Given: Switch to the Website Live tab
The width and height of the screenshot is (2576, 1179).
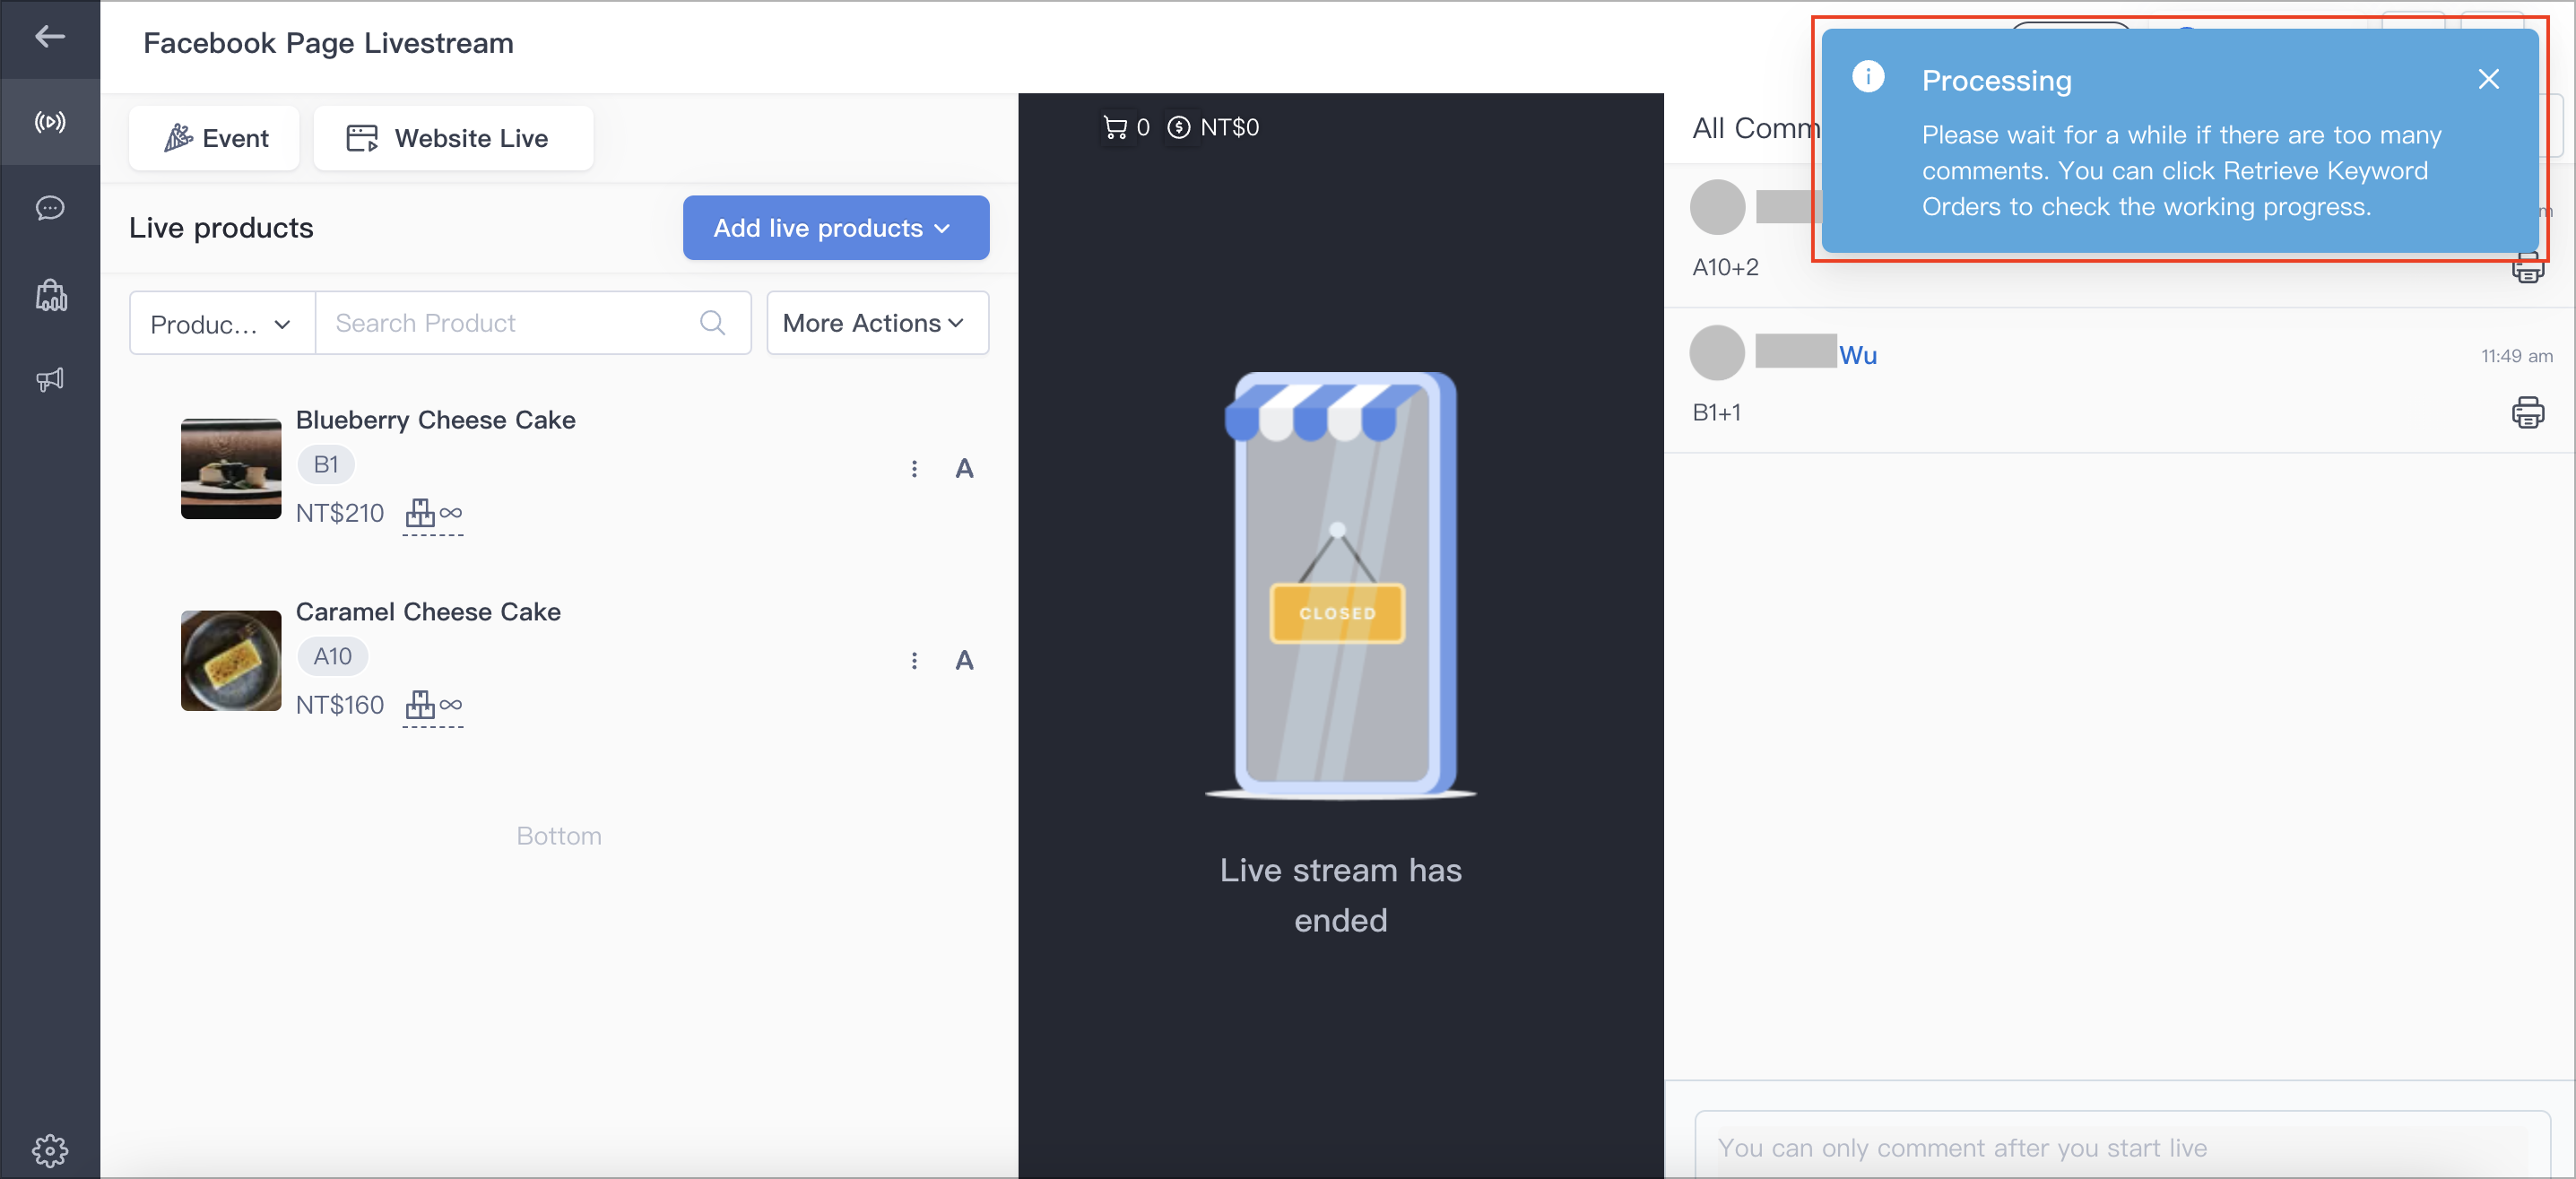Looking at the screenshot, I should pyautogui.click(x=453, y=138).
